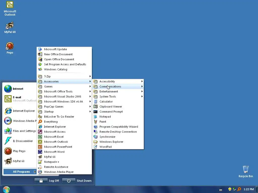Open MyPal 68 in Start menu recent list
Viewport: 258px width, 193px height.
[x=20, y=161]
